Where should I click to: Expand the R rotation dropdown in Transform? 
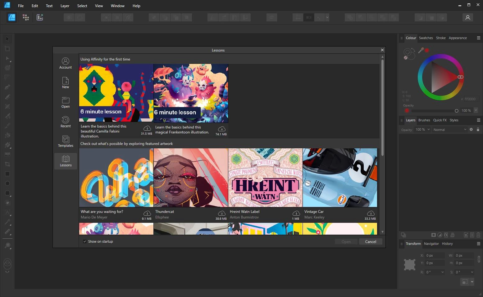[x=443, y=272]
